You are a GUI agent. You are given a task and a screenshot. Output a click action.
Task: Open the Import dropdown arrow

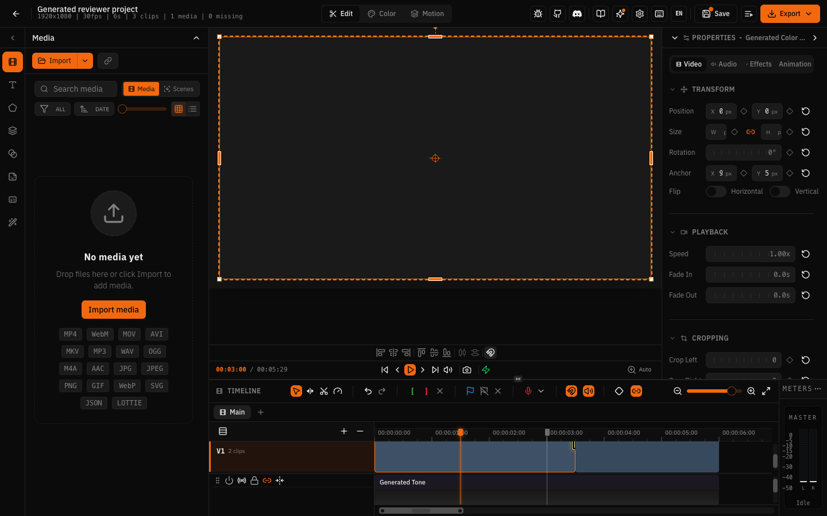click(x=85, y=61)
